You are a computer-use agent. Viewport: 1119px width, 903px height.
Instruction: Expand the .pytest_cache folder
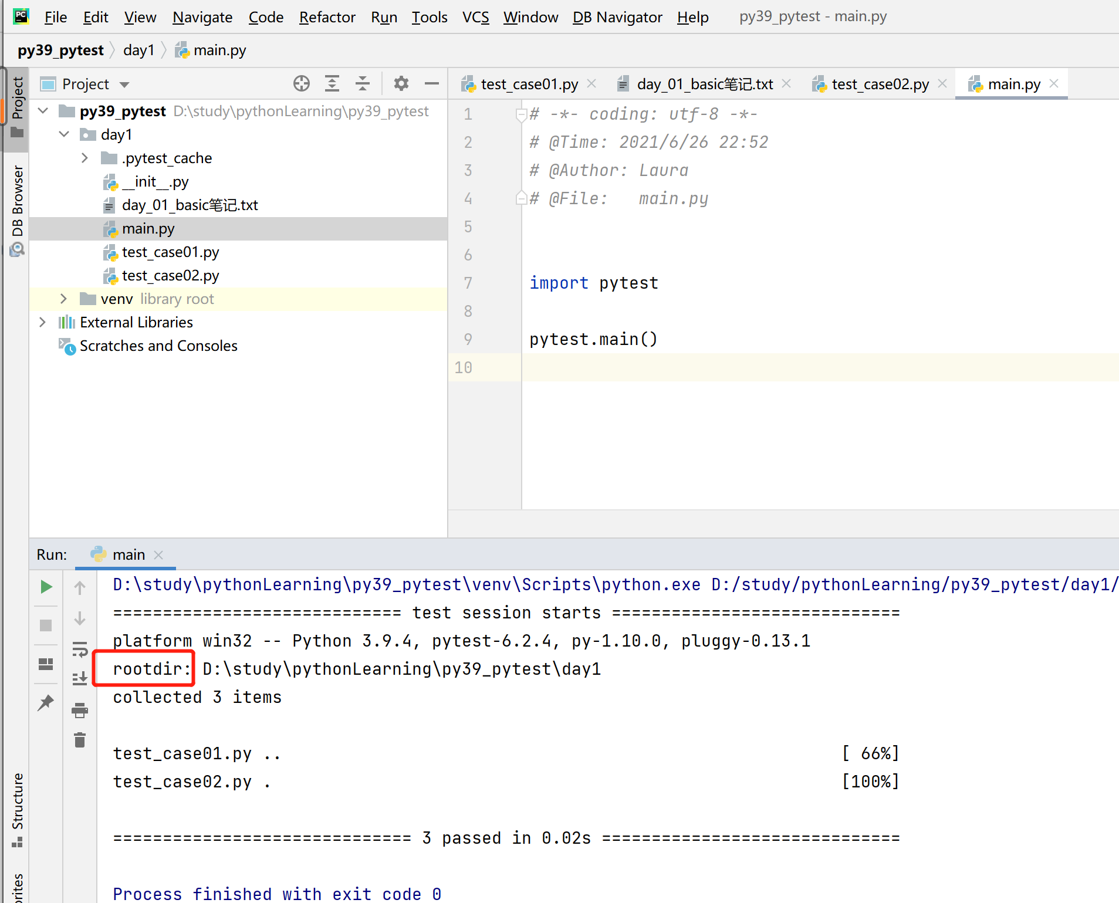pos(84,158)
